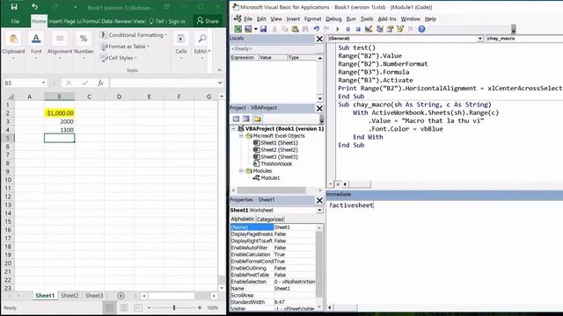Open the Excel File tab

tap(15, 21)
